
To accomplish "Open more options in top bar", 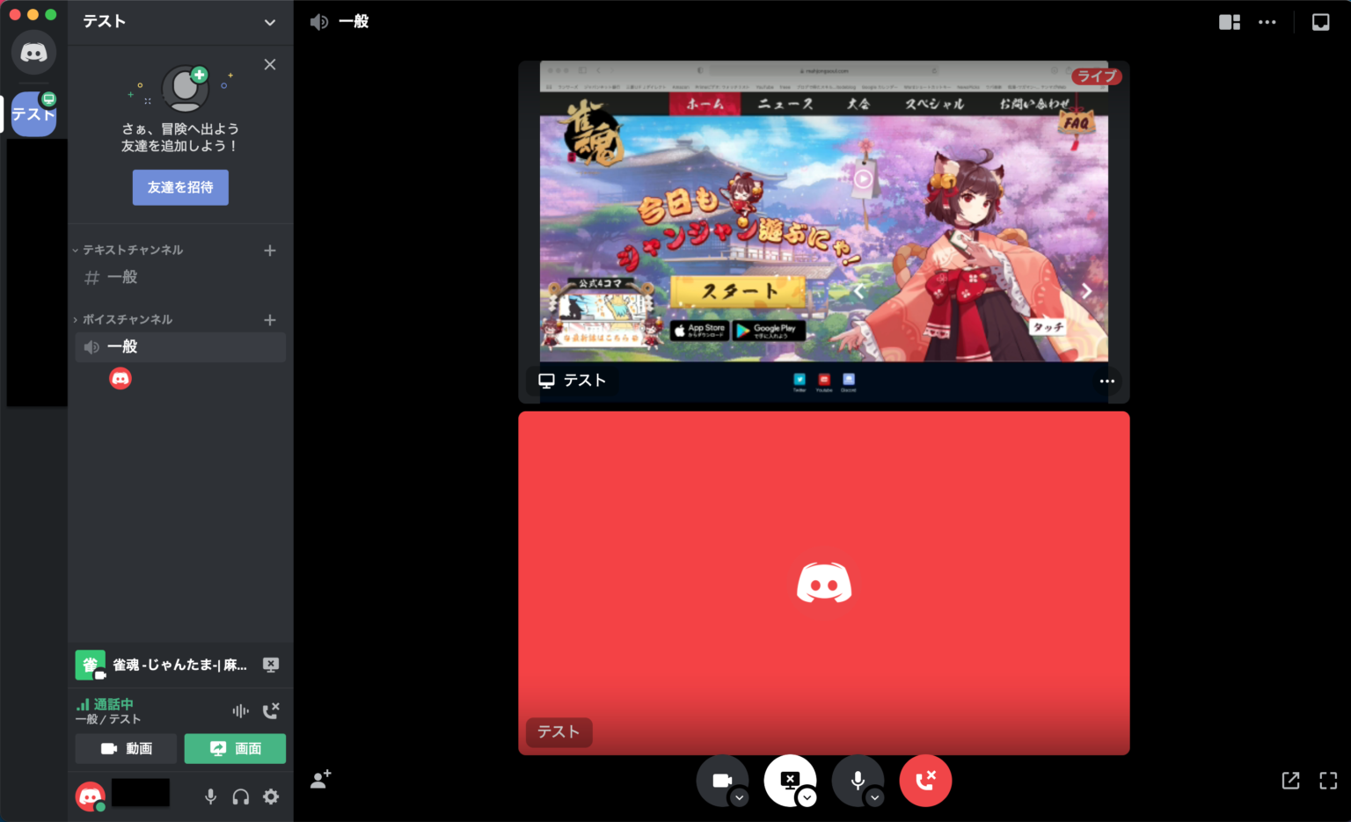I will 1267,22.
